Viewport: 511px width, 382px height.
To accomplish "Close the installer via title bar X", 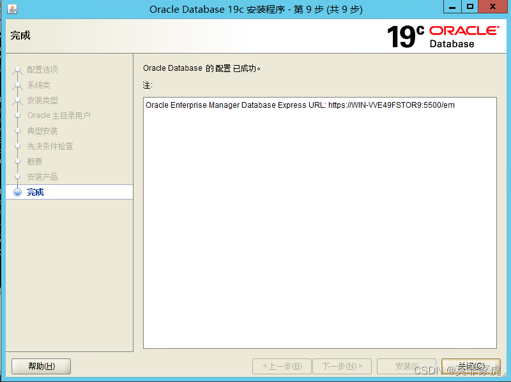I will click(492, 7).
